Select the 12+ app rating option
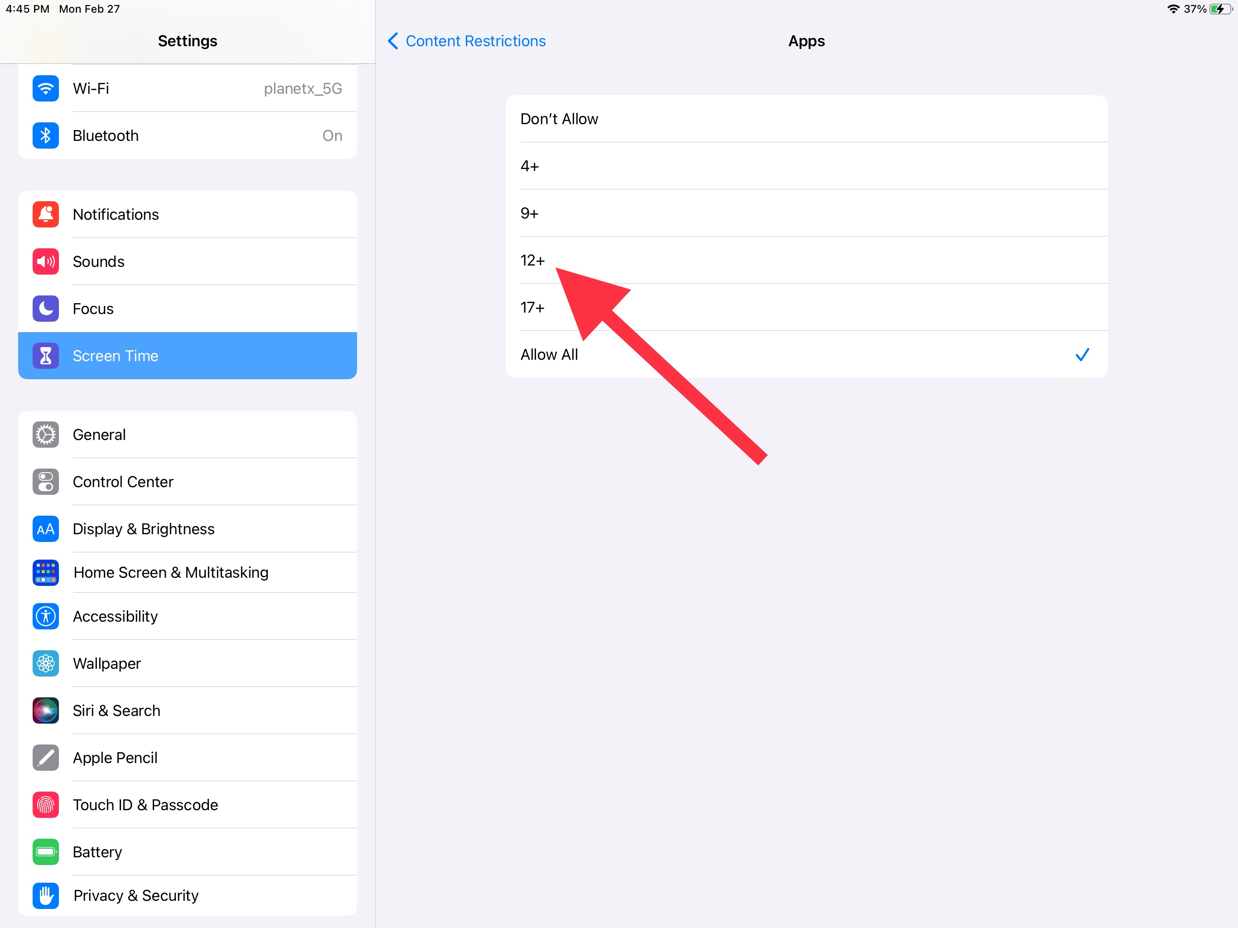Viewport: 1238px width, 928px height. [x=532, y=260]
